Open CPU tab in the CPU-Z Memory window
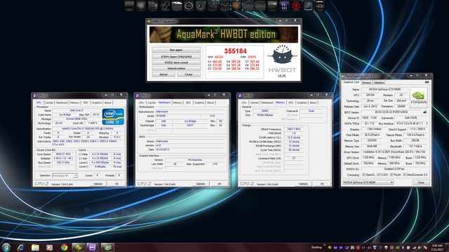Viewport: 449px width, 252px height. 243,103
